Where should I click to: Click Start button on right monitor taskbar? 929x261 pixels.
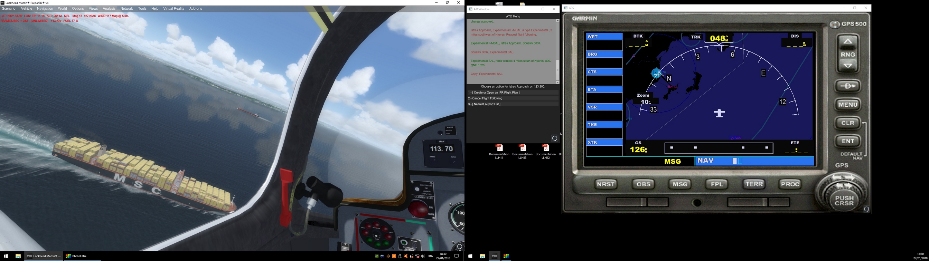pyautogui.click(x=470, y=256)
